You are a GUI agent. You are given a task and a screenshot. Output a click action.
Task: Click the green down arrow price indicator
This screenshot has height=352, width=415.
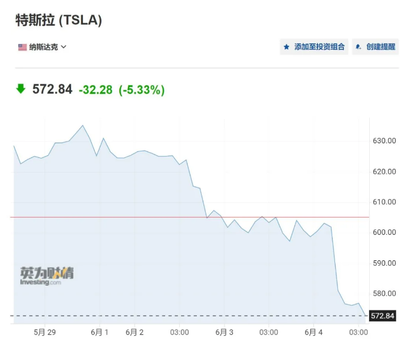(x=21, y=89)
